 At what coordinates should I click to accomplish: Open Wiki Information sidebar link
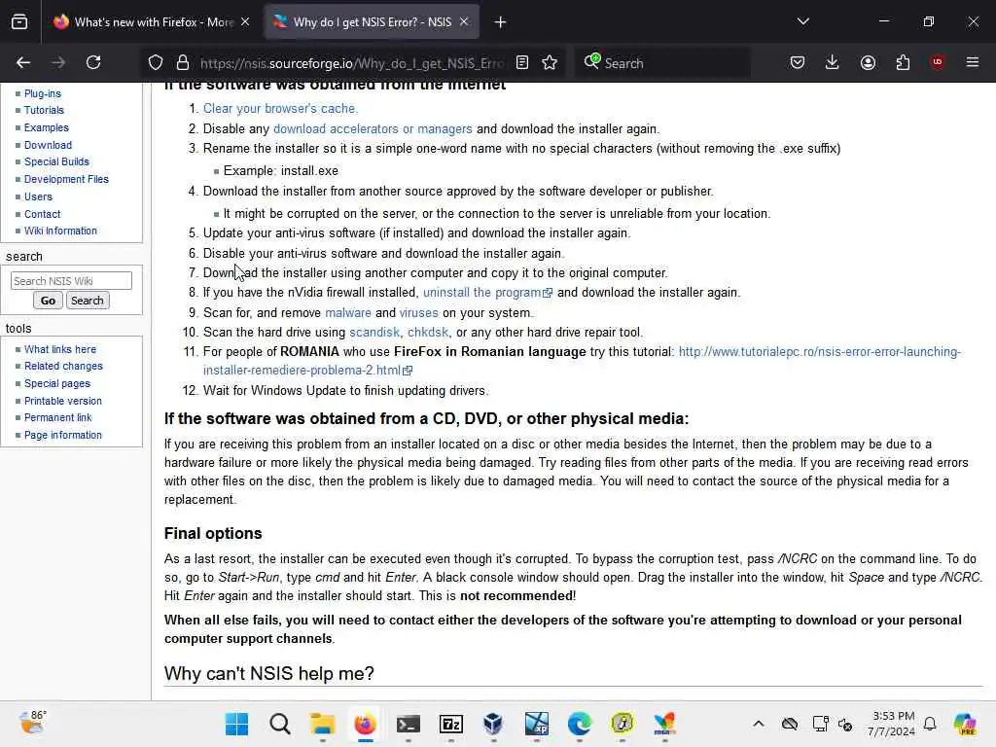click(x=60, y=231)
